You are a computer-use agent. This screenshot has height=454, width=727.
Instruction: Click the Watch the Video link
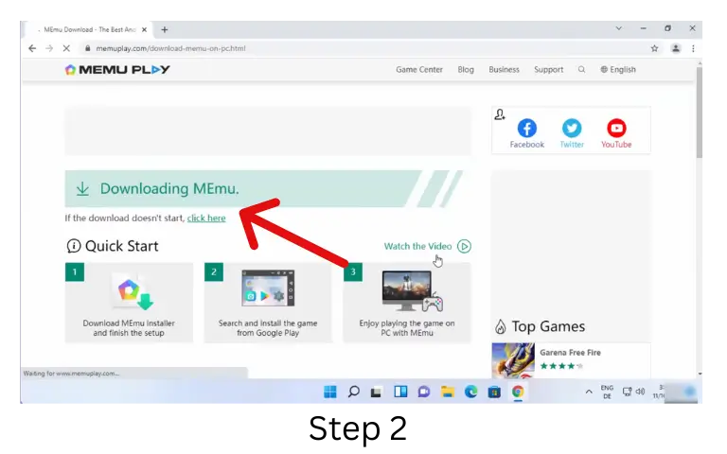(417, 246)
